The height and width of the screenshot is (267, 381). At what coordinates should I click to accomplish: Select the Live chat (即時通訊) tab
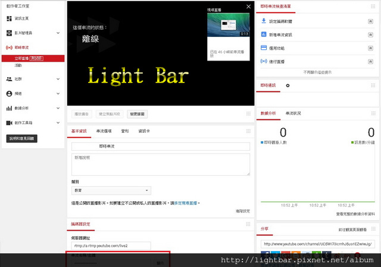click(x=268, y=85)
